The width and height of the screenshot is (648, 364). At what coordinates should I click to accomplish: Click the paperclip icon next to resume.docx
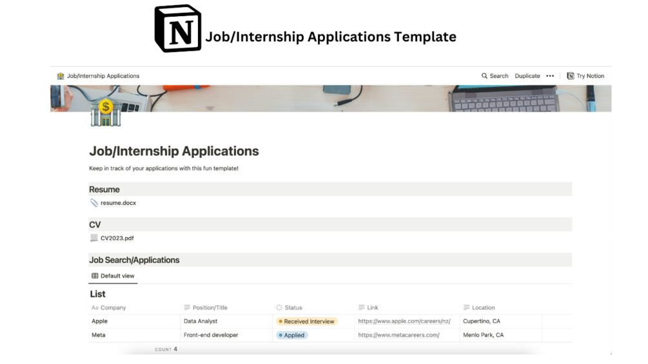94,203
